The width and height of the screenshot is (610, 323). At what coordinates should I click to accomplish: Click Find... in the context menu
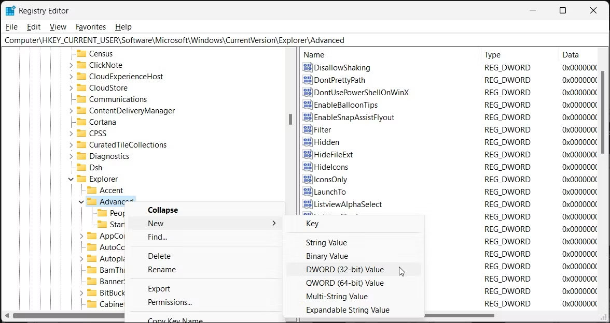coord(157,237)
